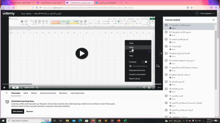Viewport: 220px width, 123px height.
Task: Open Excel from the taskbar
Action: coord(125,121)
